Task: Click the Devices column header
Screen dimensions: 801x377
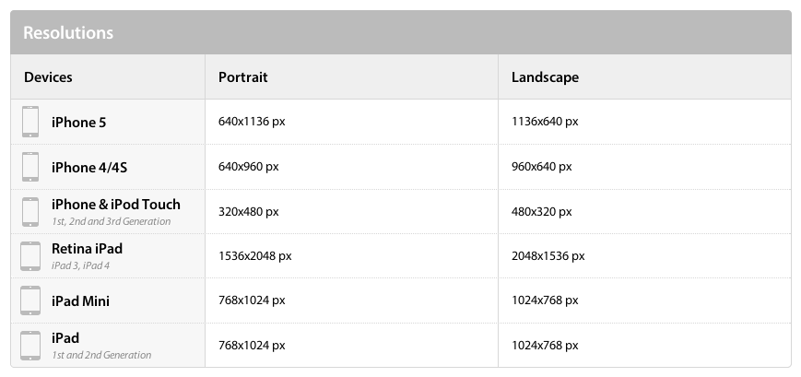Action: click(48, 77)
